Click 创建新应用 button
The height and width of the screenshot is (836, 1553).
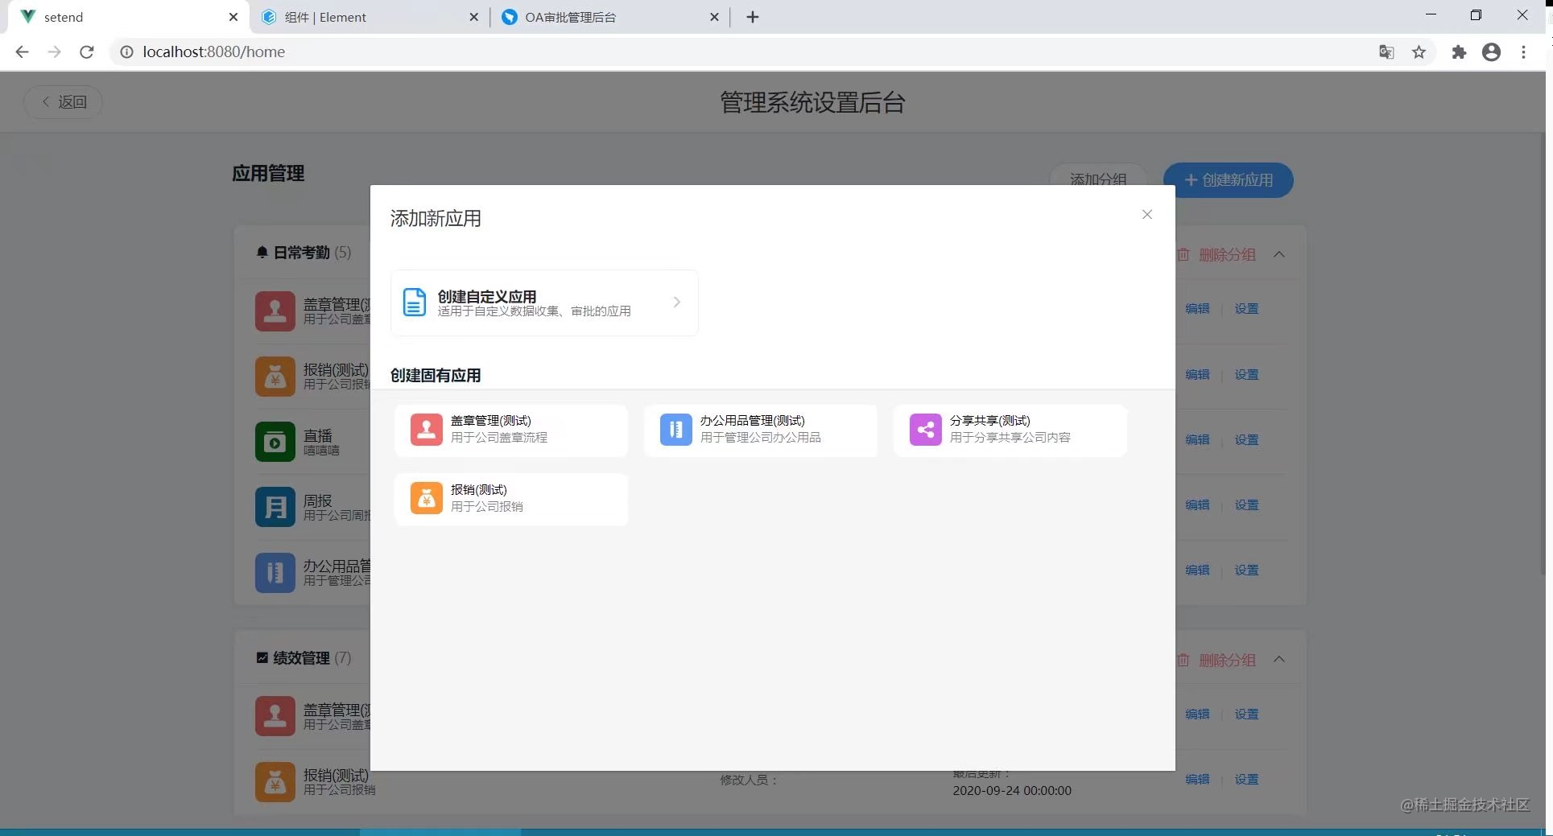coord(1229,180)
